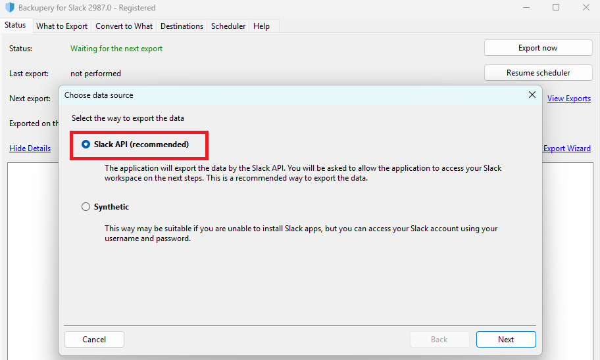Click the 'not performed' last export value

(95, 74)
